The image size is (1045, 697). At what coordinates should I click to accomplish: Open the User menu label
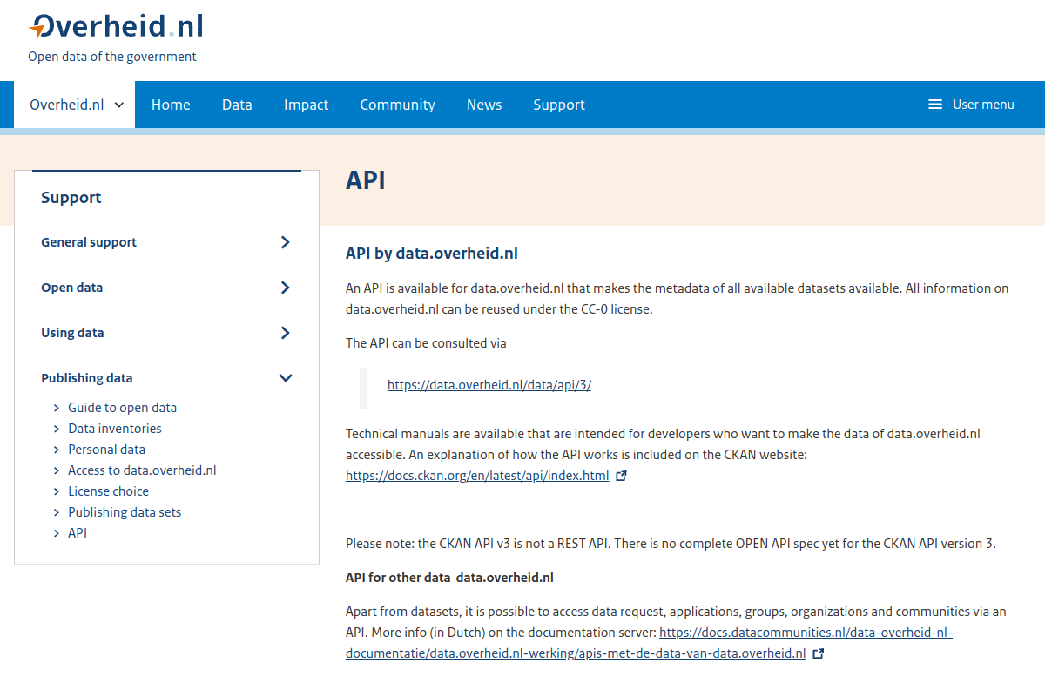click(x=983, y=105)
